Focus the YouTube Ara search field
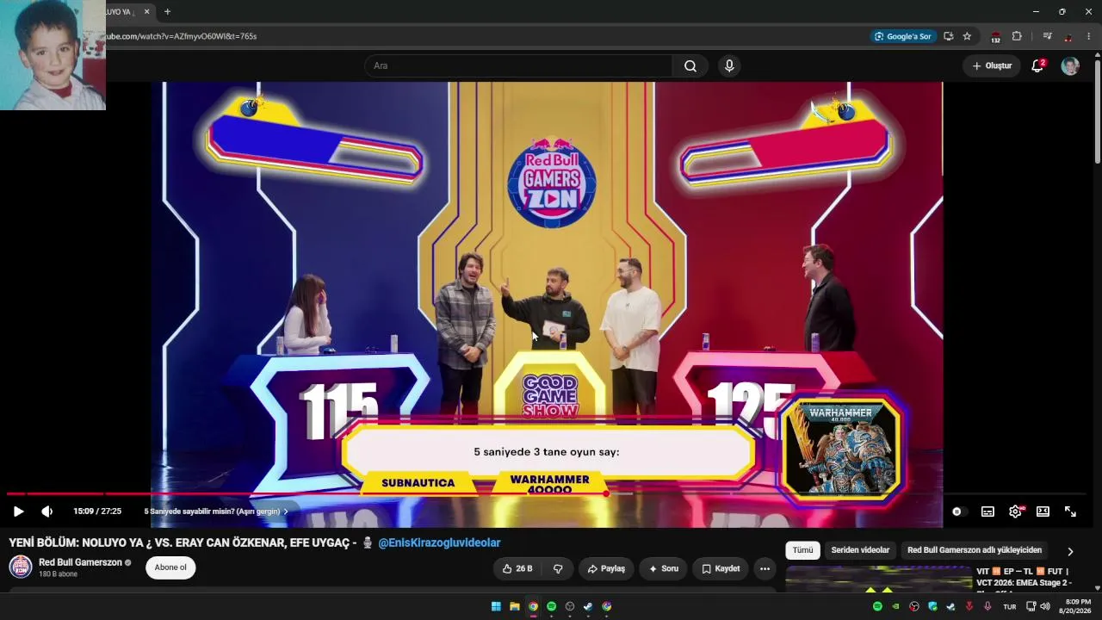1102x620 pixels. click(519, 65)
